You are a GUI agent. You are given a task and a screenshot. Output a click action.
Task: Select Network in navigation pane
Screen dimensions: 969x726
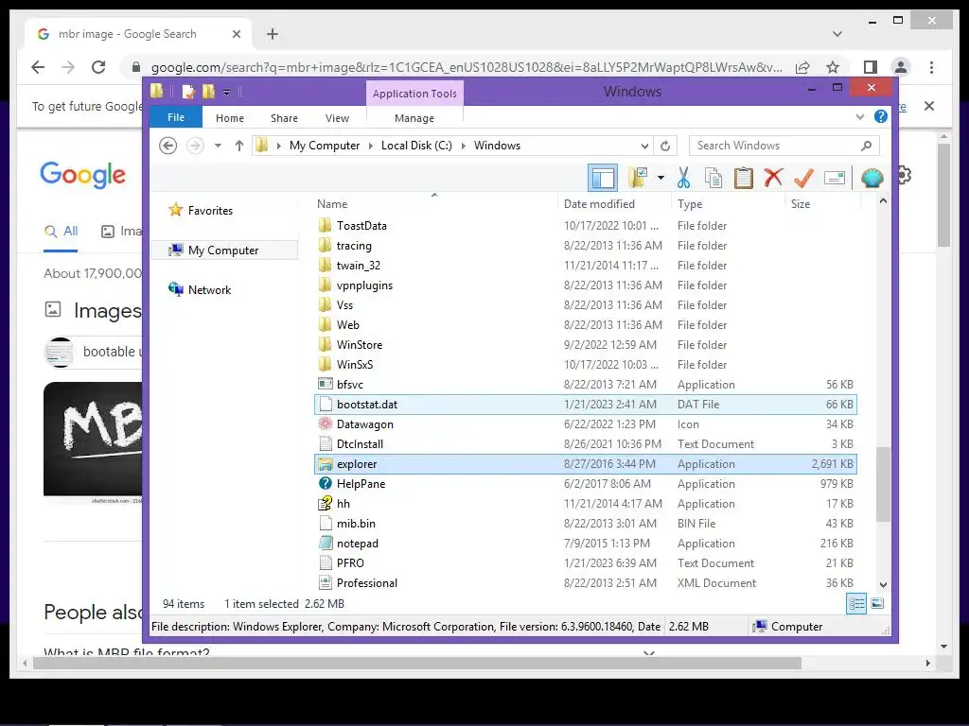pos(209,290)
